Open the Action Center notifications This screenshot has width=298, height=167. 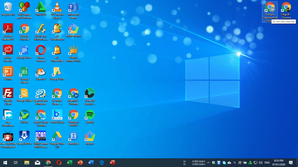point(291,163)
